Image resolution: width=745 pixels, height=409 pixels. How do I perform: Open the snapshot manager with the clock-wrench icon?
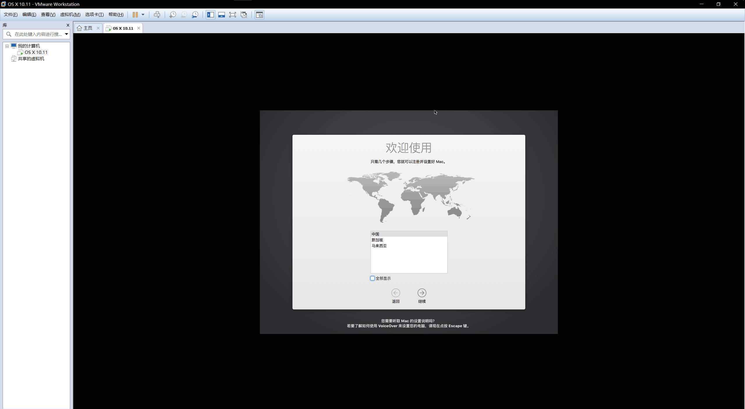point(195,15)
